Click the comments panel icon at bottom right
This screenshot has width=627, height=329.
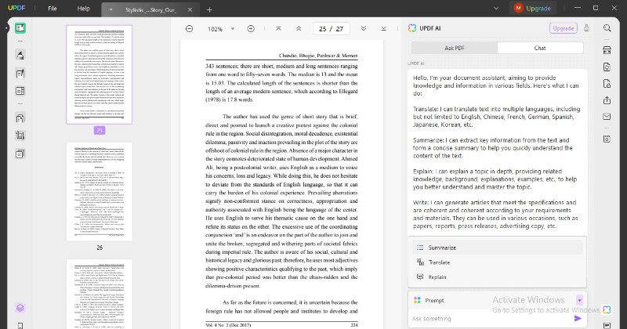(607, 326)
